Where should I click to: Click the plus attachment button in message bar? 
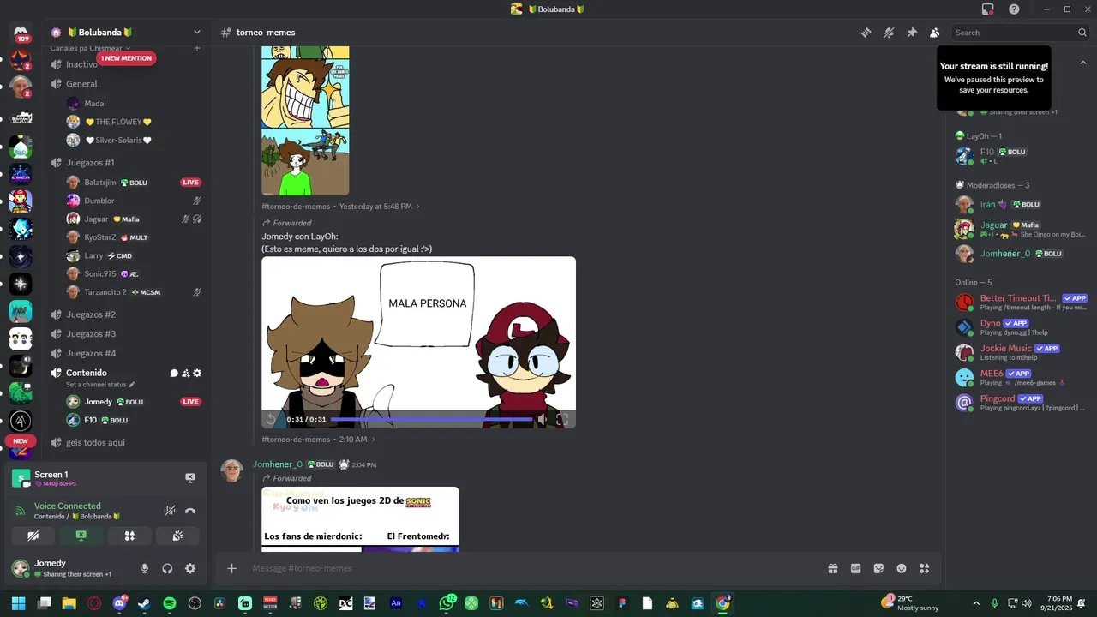click(231, 568)
